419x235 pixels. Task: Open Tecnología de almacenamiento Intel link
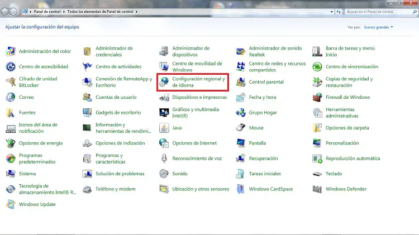pos(47,189)
